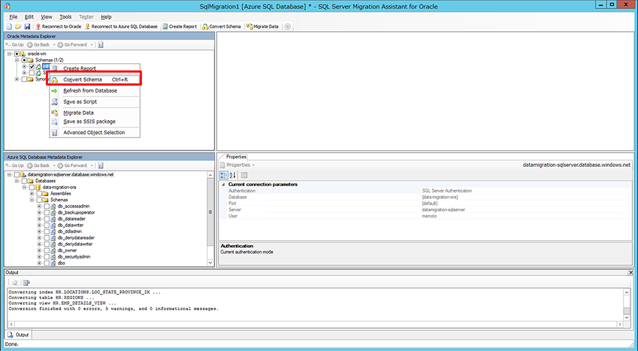The image size is (638, 351).
Task: Select the Properties tab
Action: 236,157
